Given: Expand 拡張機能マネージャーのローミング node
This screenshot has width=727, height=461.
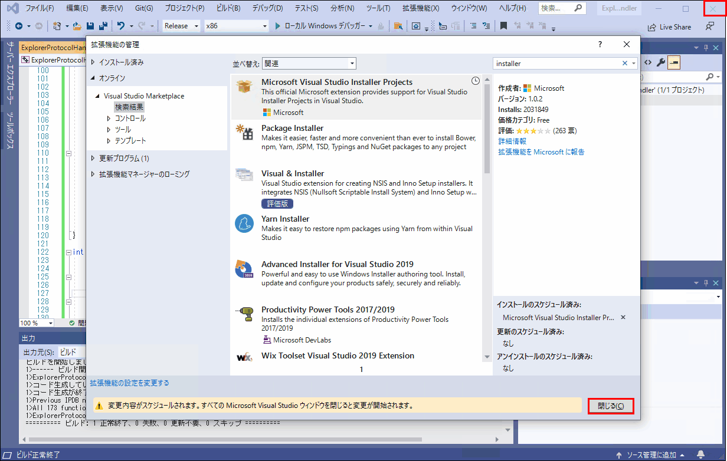Looking at the screenshot, I should 93,174.
